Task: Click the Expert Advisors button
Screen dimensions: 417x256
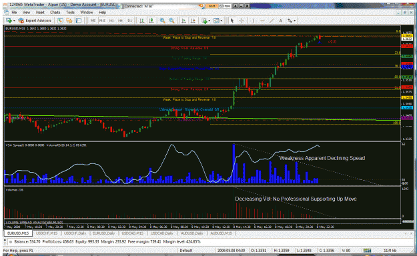Action: click(x=35, y=21)
